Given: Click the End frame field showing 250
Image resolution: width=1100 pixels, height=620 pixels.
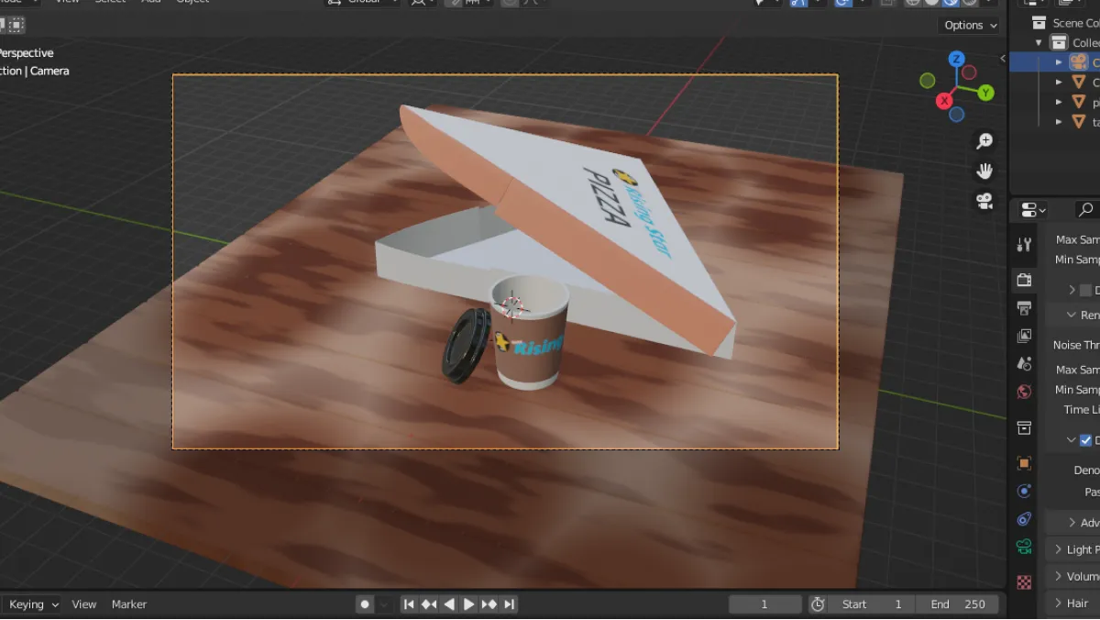Looking at the screenshot, I should click(x=958, y=604).
